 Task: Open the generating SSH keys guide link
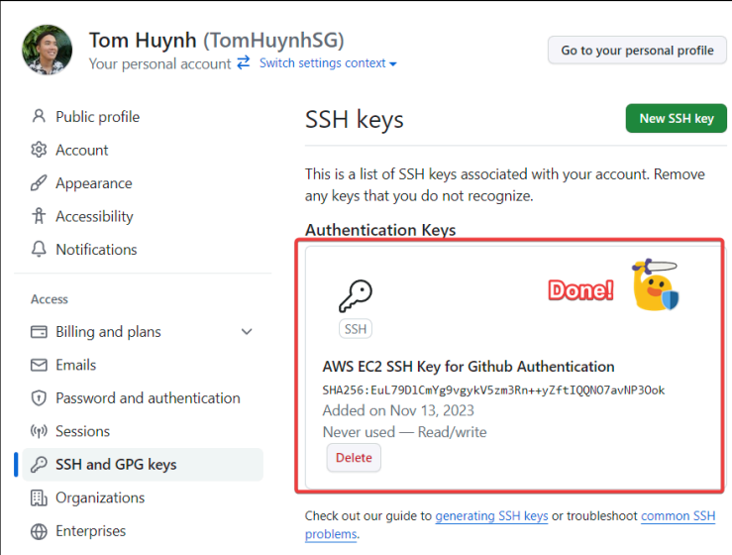pos(491,515)
